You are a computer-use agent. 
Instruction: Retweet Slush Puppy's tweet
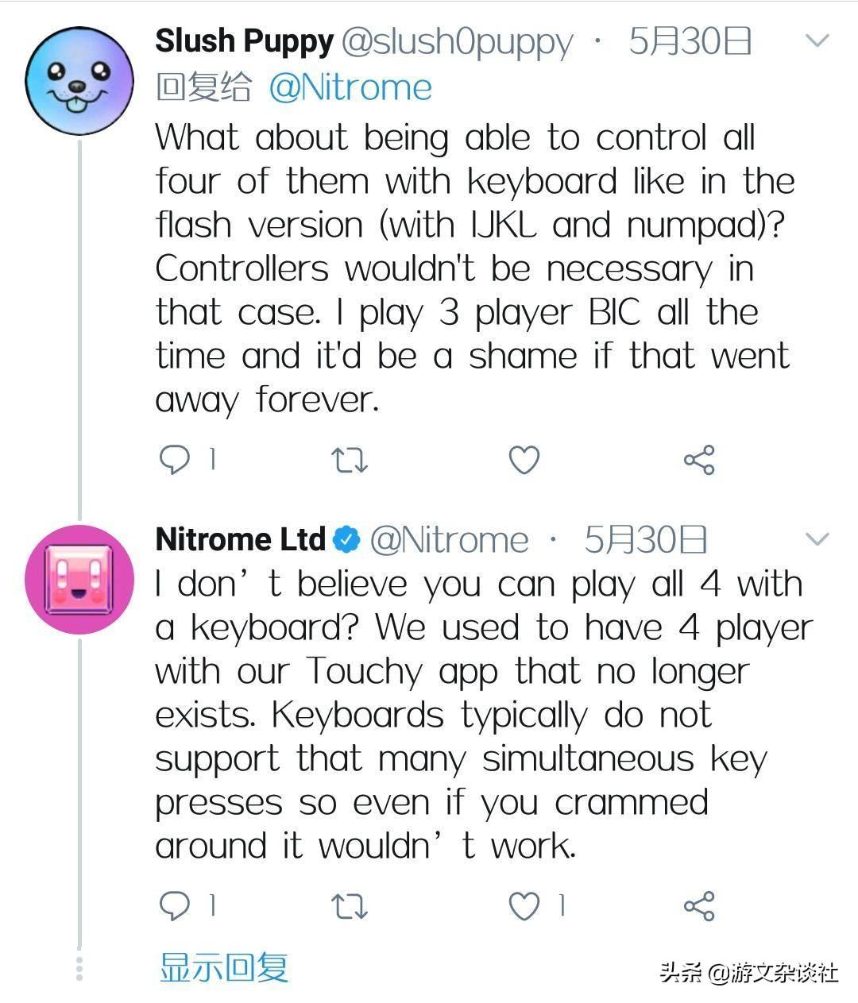[349, 460]
